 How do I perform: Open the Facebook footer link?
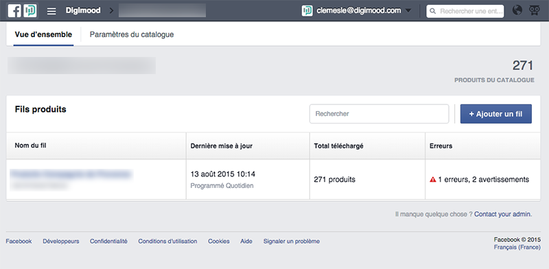click(19, 242)
